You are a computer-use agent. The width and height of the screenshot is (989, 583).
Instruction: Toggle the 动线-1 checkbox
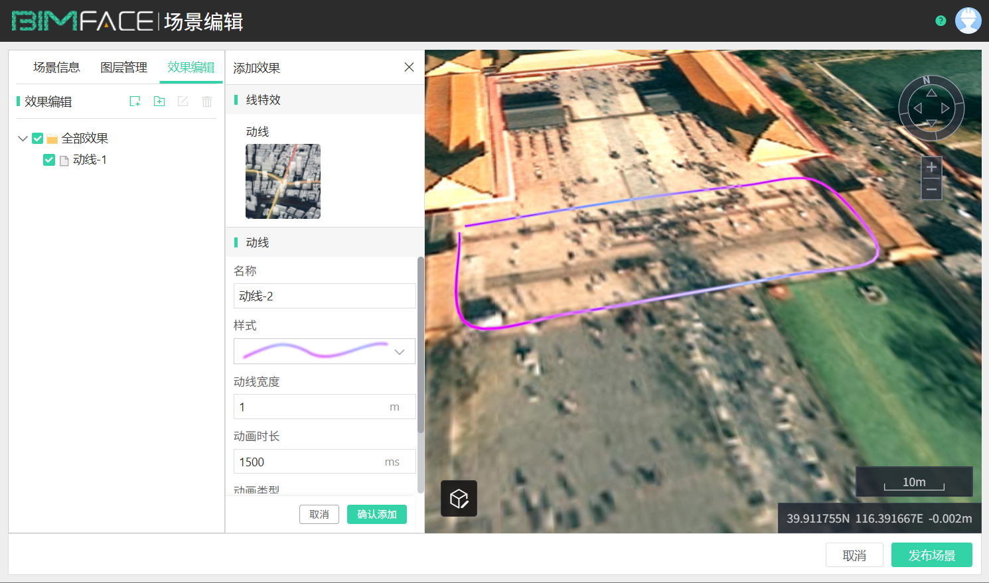pyautogui.click(x=49, y=160)
